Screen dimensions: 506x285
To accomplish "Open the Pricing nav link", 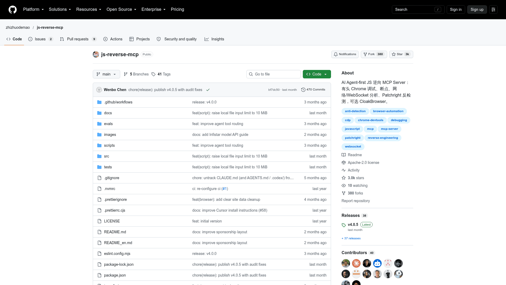I will pyautogui.click(x=177, y=9).
